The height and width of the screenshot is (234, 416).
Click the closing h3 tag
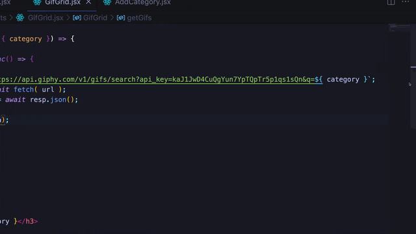27,221
